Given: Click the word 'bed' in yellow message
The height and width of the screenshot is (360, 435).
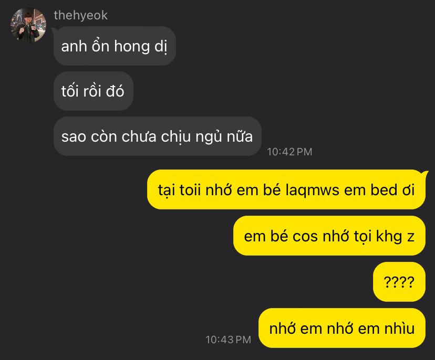Looking at the screenshot, I should click(384, 190).
